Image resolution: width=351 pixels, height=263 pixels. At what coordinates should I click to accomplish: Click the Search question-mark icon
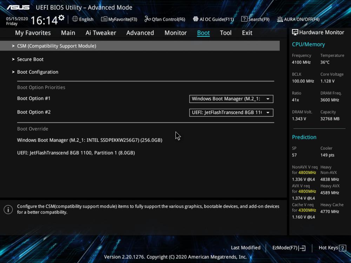[244, 19]
